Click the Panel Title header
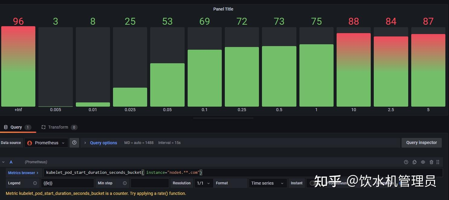This screenshot has height=200, width=449. [x=223, y=9]
